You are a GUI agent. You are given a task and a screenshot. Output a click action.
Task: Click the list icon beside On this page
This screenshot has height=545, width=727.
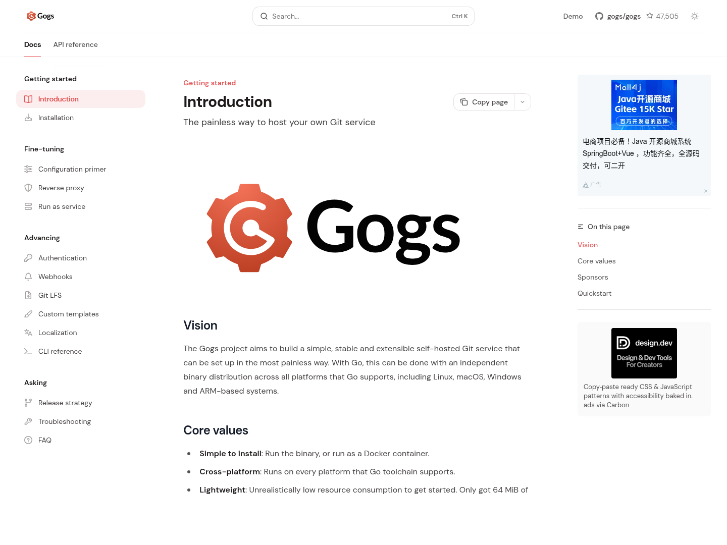coord(581,227)
